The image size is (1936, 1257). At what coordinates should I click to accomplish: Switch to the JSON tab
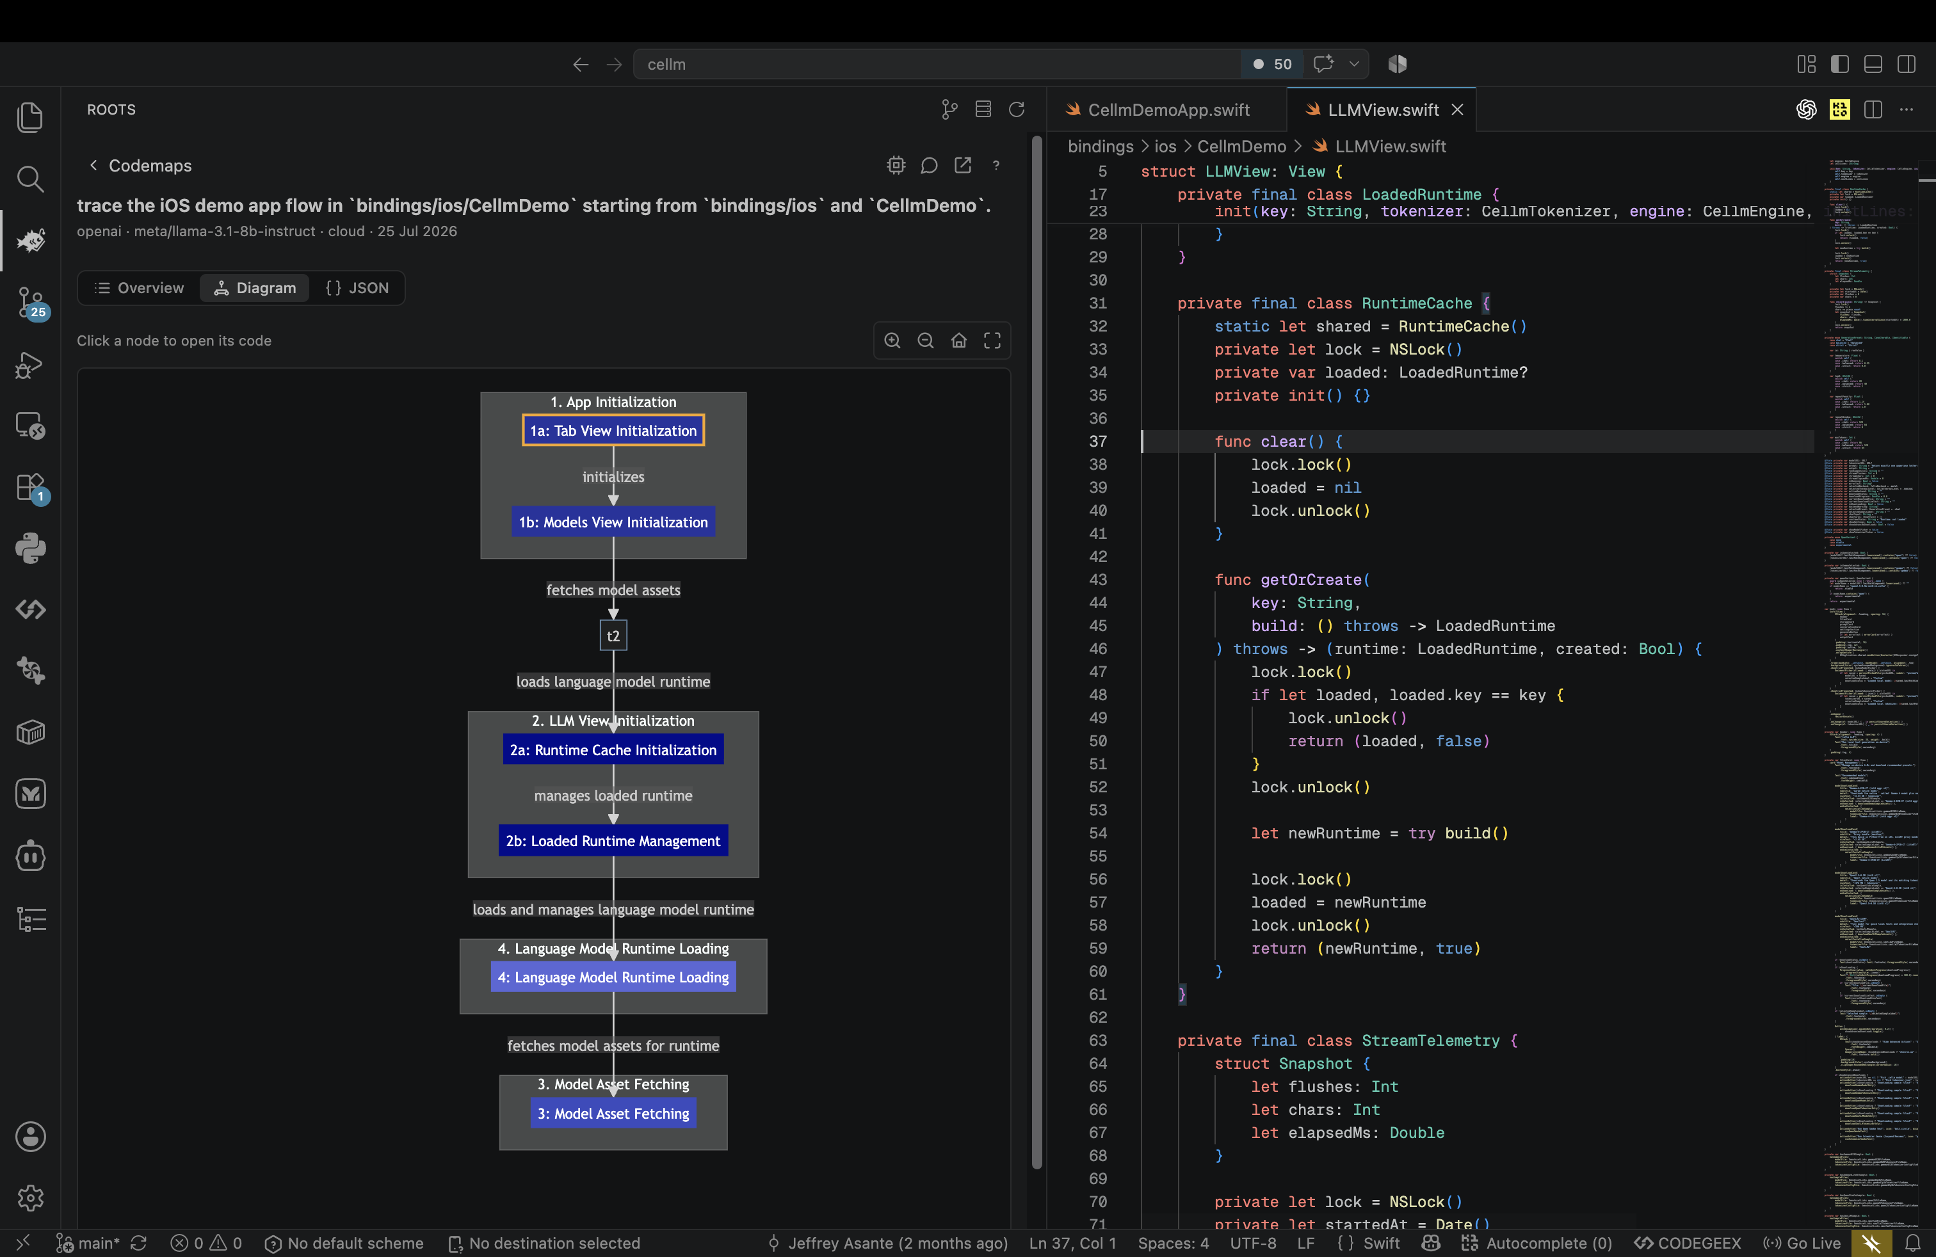pos(357,288)
